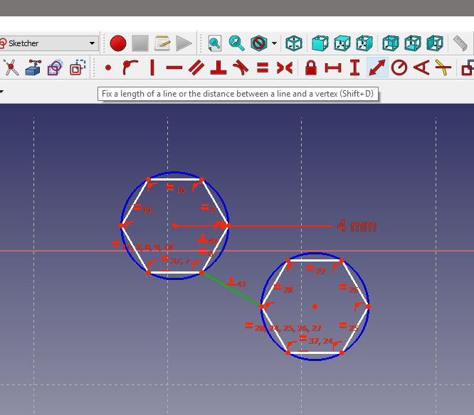Apply the angle constraint
The width and height of the screenshot is (474, 415).
pyautogui.click(x=421, y=68)
